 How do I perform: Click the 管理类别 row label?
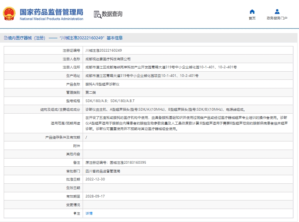73,92
